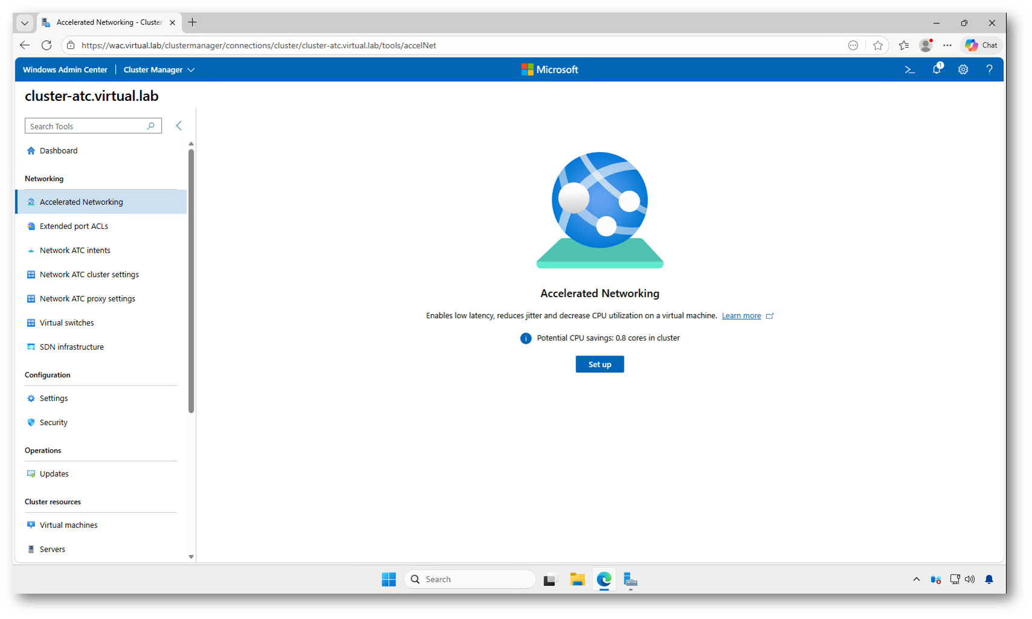Viewport: 1032px width, 619px height.
Task: Click the Network ATC proxy settings icon
Action: (31, 298)
